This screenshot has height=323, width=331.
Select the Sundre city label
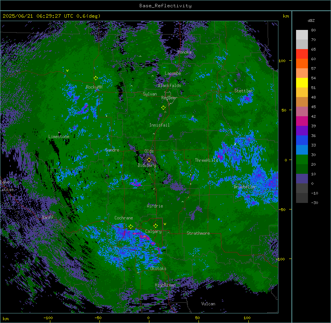tap(112, 150)
